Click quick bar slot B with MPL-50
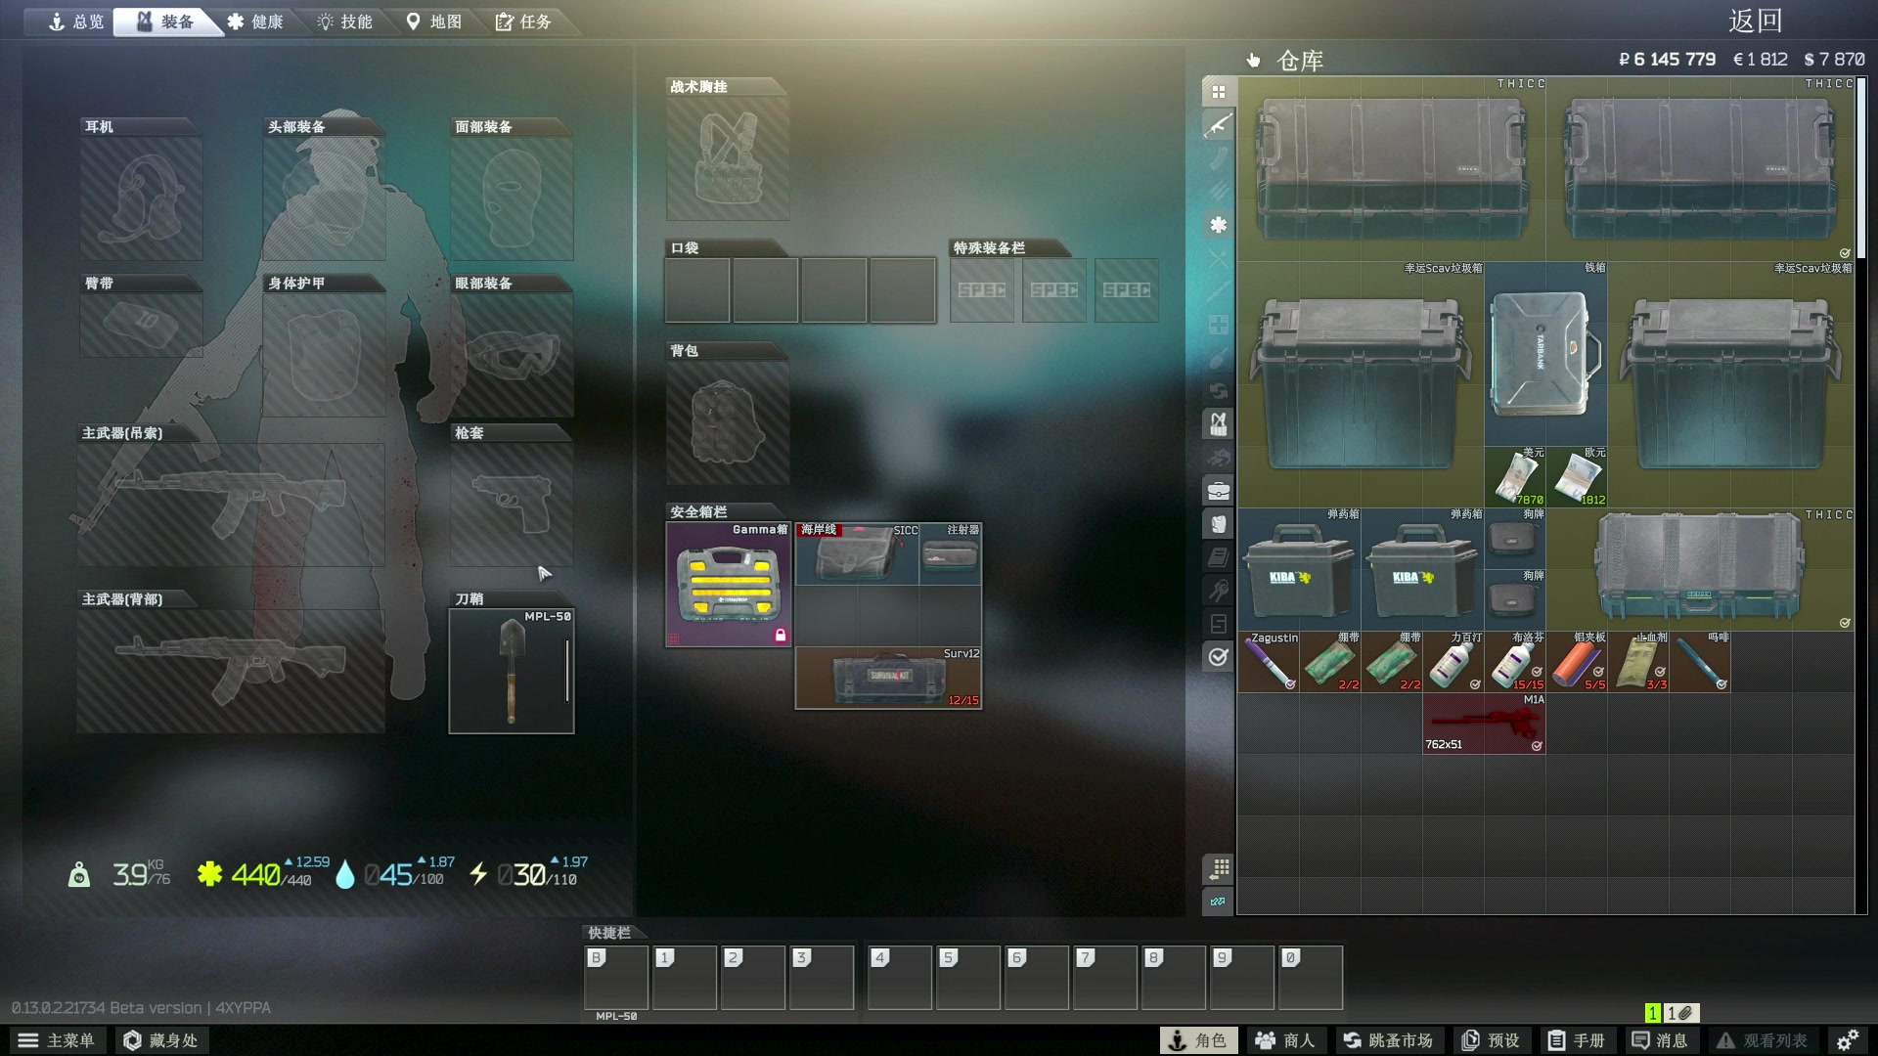This screenshot has width=1878, height=1056. pos(616,977)
